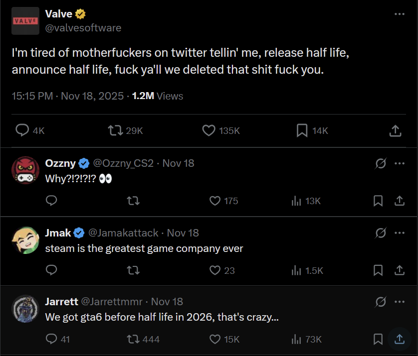
Task: Retweet Jmak's steam comment
Action: point(133,270)
